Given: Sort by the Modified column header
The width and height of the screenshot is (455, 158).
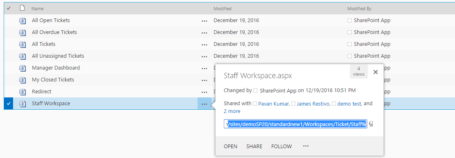Looking at the screenshot, I should pyautogui.click(x=223, y=9).
